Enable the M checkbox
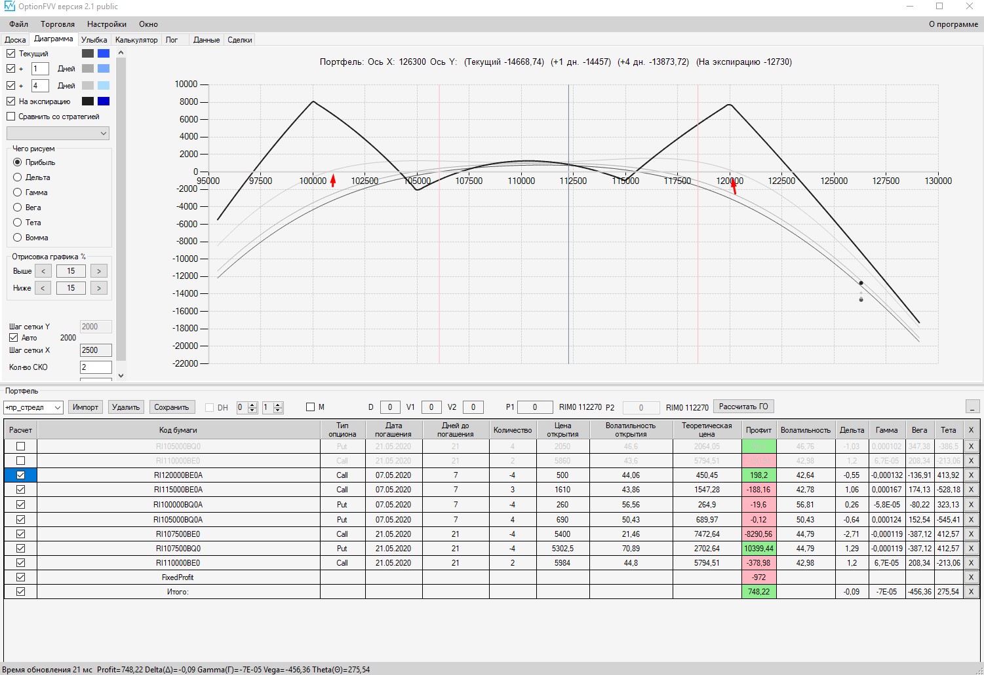The image size is (984, 675). 311,407
